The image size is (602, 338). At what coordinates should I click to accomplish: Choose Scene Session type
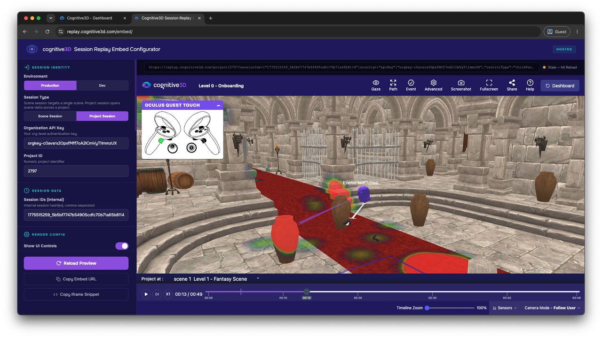tap(50, 116)
